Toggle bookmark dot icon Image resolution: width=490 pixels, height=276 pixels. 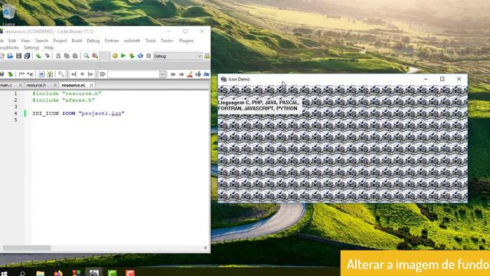82,74
